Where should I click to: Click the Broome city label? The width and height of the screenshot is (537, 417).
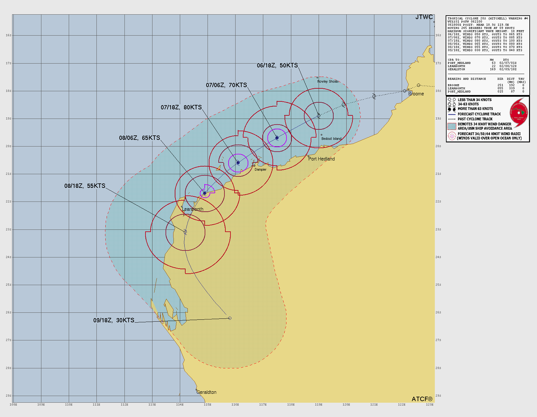[416, 94]
